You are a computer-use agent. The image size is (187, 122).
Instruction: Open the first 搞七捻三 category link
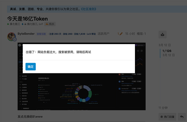(x=14, y=24)
